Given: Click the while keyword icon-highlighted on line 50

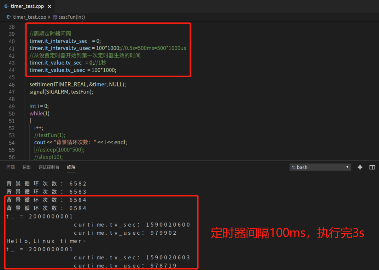Looking at the screenshot, I should pyautogui.click(x=35, y=113).
